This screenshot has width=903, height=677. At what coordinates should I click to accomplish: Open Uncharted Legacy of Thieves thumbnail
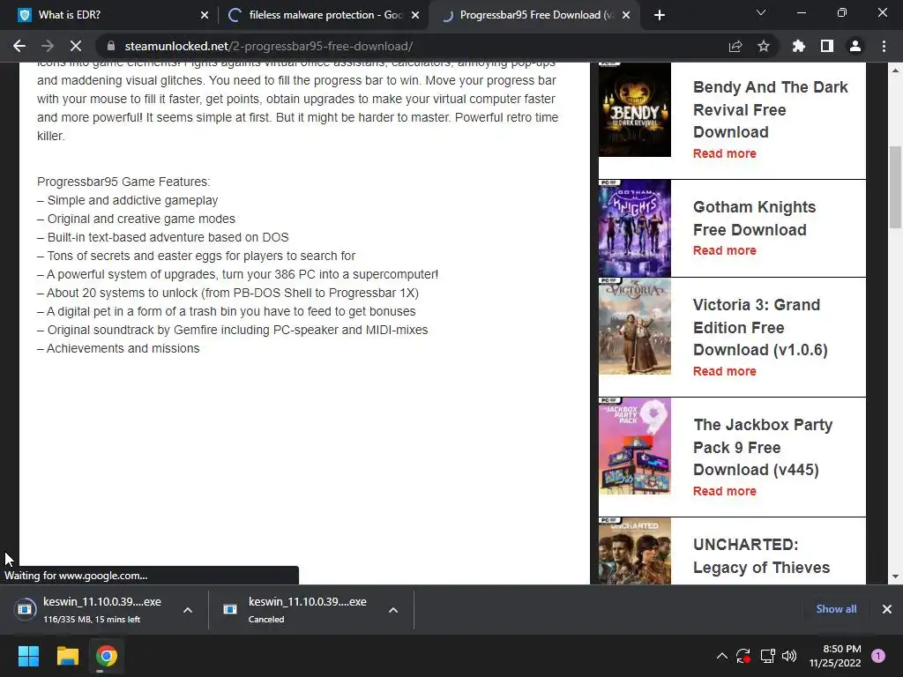[x=635, y=551]
